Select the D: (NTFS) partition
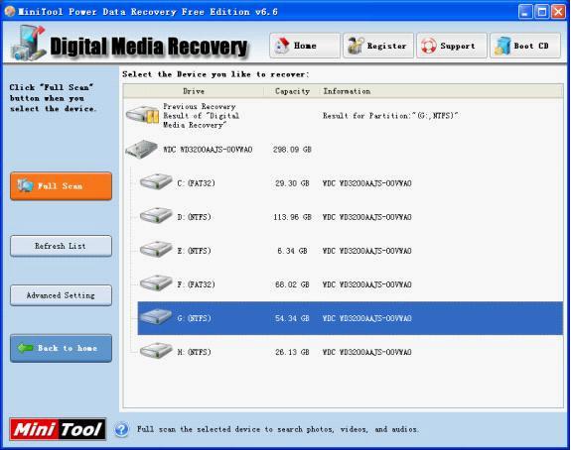 [351, 217]
